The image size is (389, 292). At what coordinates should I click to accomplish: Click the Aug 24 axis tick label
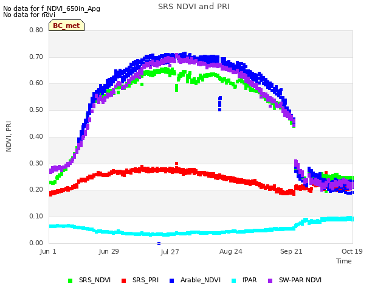(231, 251)
